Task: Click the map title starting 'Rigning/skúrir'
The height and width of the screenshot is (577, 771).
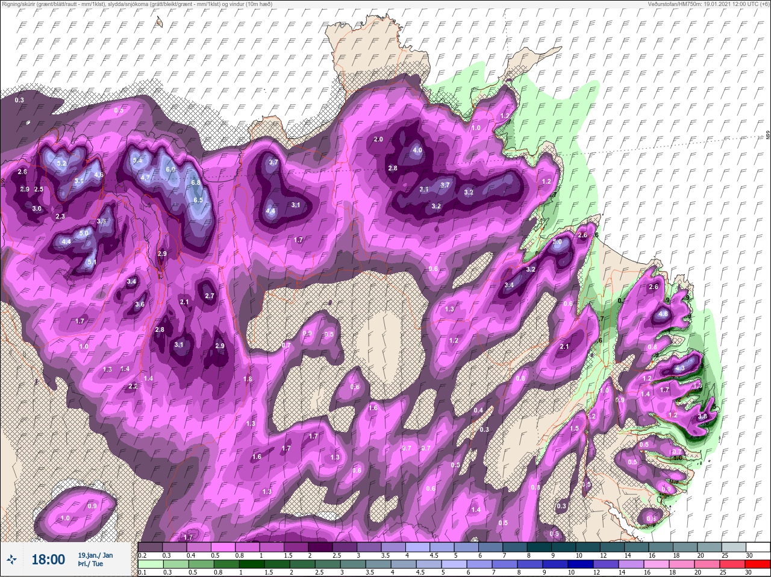Action: point(137,4)
